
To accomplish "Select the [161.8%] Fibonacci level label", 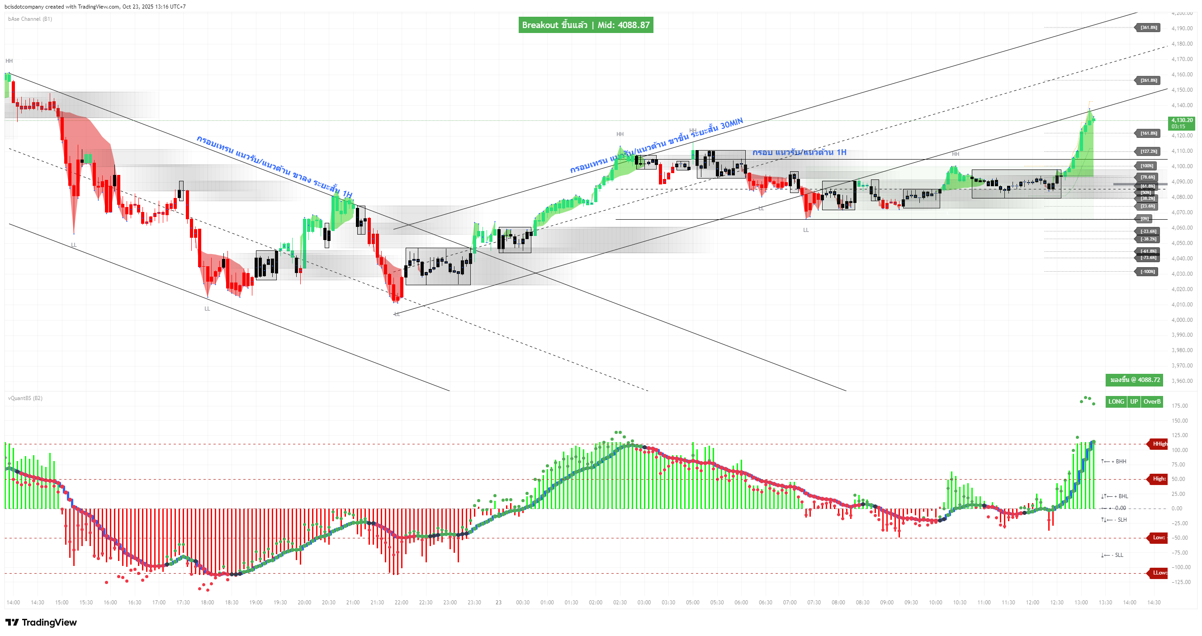I will coord(1148,133).
